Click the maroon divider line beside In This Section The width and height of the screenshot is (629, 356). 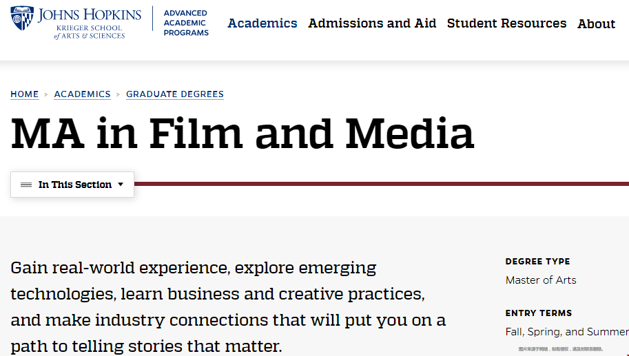[379, 184]
